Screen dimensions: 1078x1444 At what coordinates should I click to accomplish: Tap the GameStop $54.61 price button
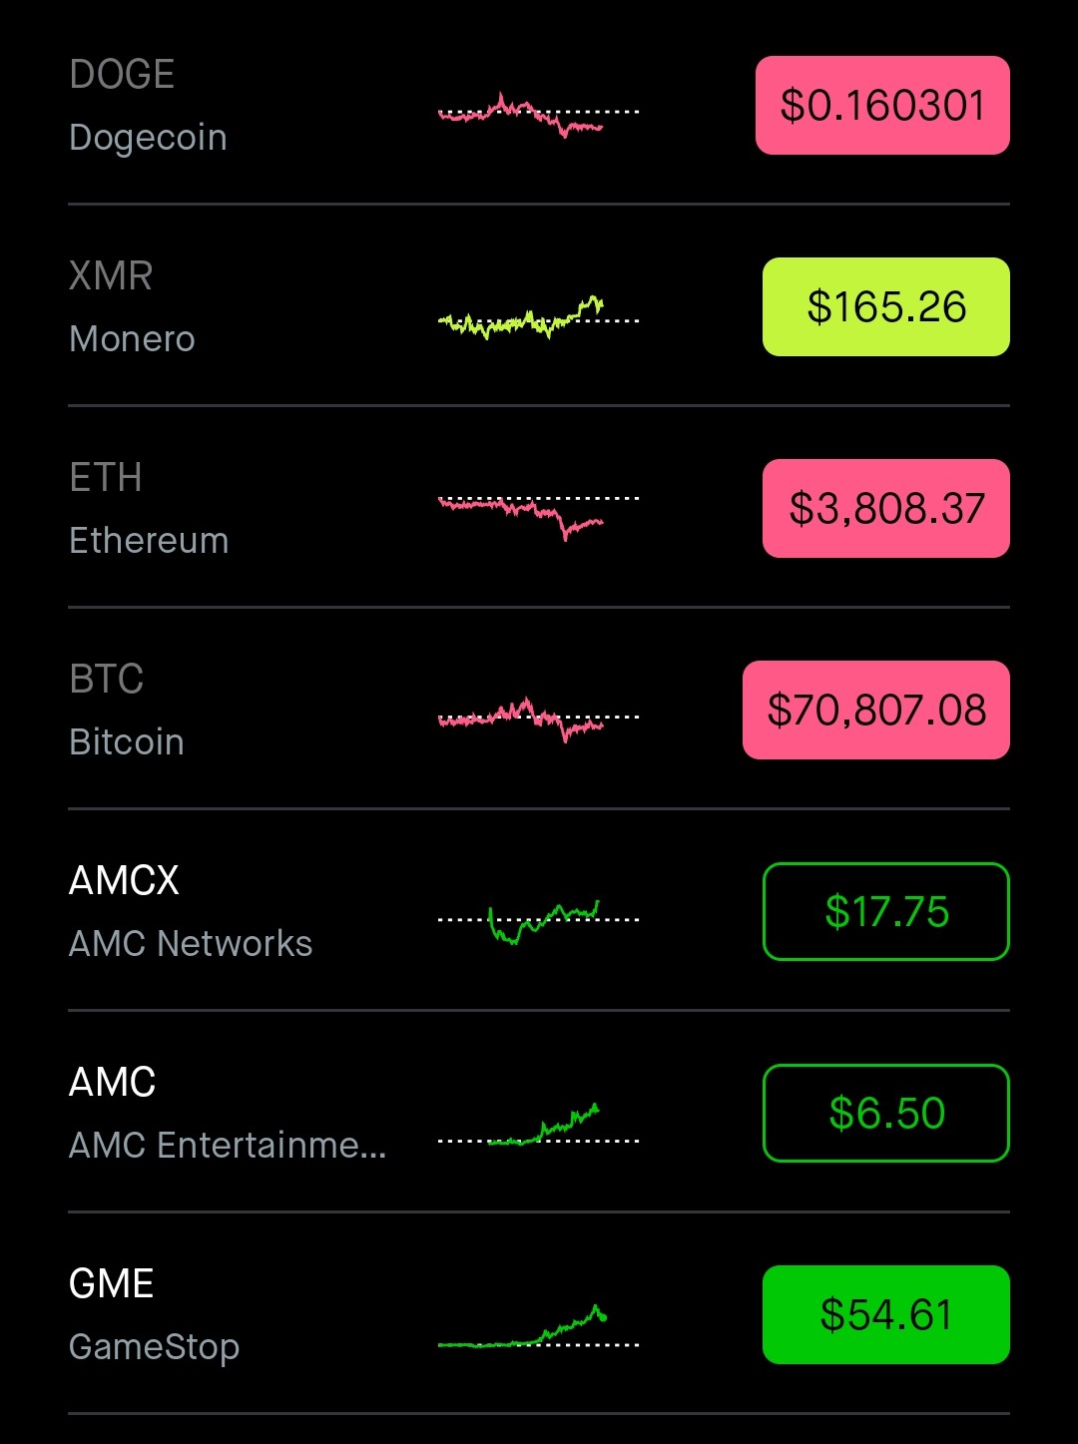click(x=885, y=1315)
